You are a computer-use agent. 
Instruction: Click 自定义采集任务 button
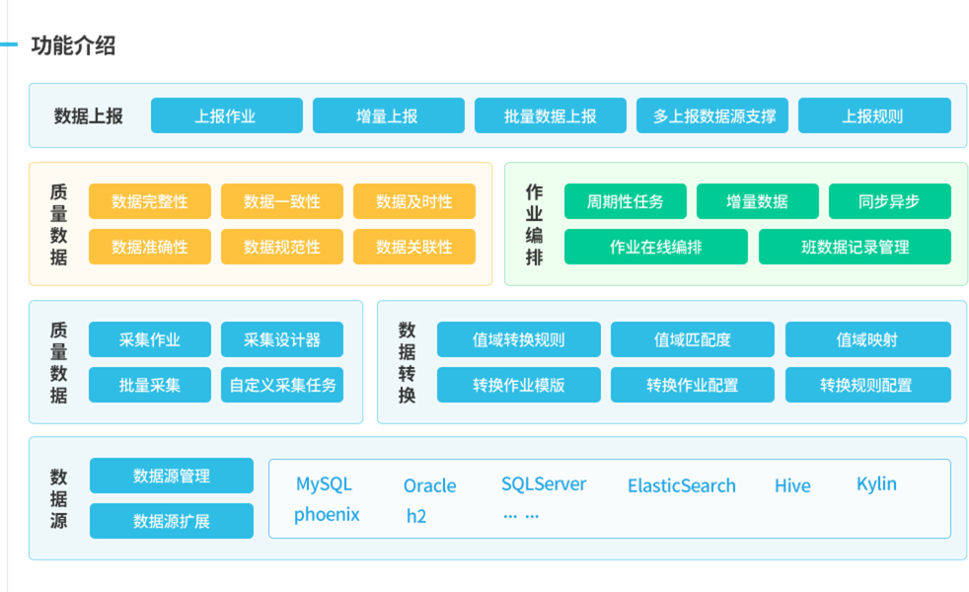click(x=282, y=385)
